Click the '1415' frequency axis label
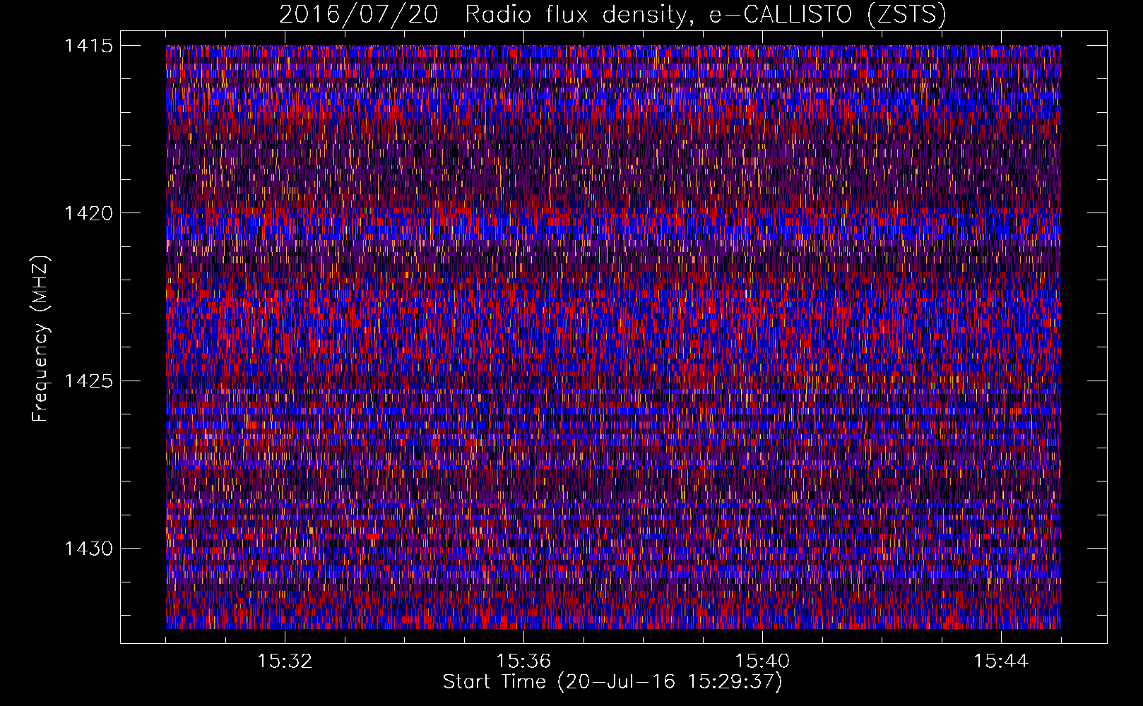This screenshot has width=1143, height=706. (x=88, y=46)
